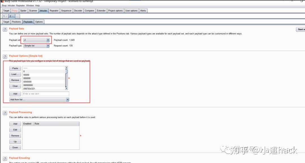305x163 pixels.
Task: Open the Intruder Target sub-tab
Action: click(x=6, y=22)
